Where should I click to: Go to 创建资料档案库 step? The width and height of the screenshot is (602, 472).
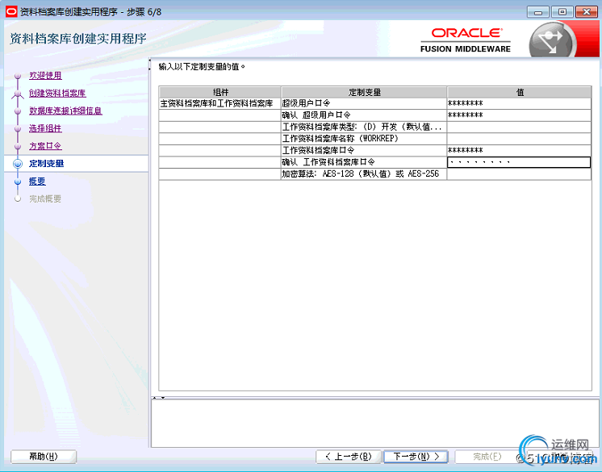click(57, 94)
